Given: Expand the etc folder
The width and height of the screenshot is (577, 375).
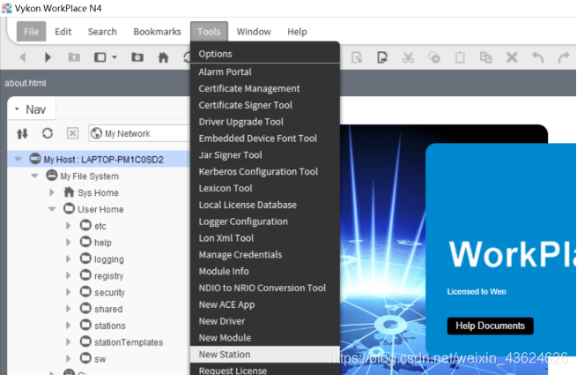Looking at the screenshot, I should [69, 226].
